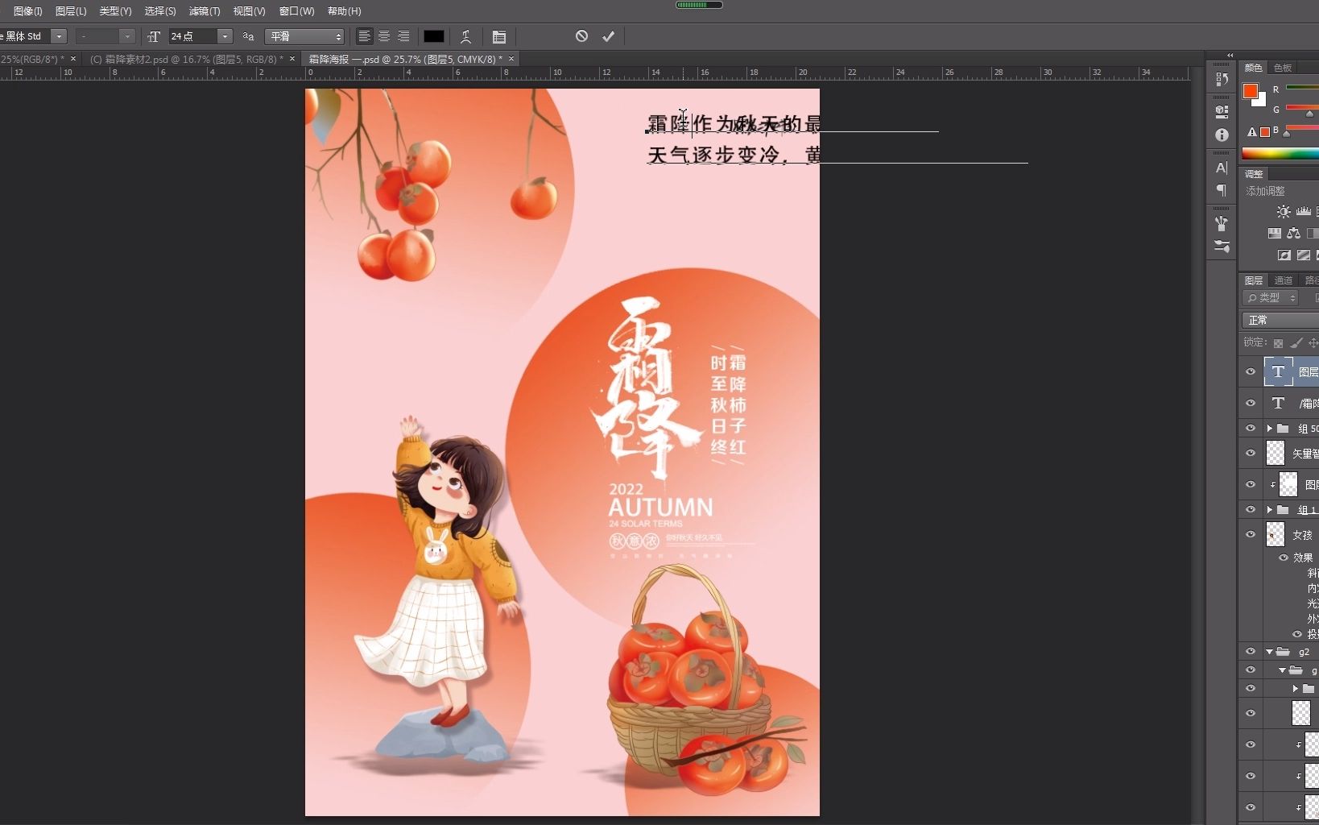Image resolution: width=1319 pixels, height=825 pixels.
Task: Click the font size icon
Action: 155,36
